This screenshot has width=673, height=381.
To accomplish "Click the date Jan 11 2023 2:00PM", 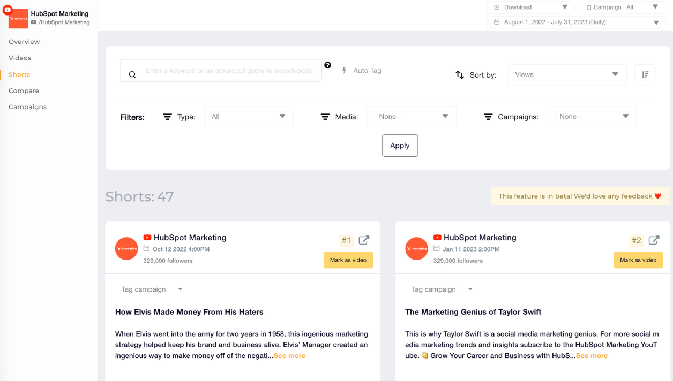I will pos(471,249).
